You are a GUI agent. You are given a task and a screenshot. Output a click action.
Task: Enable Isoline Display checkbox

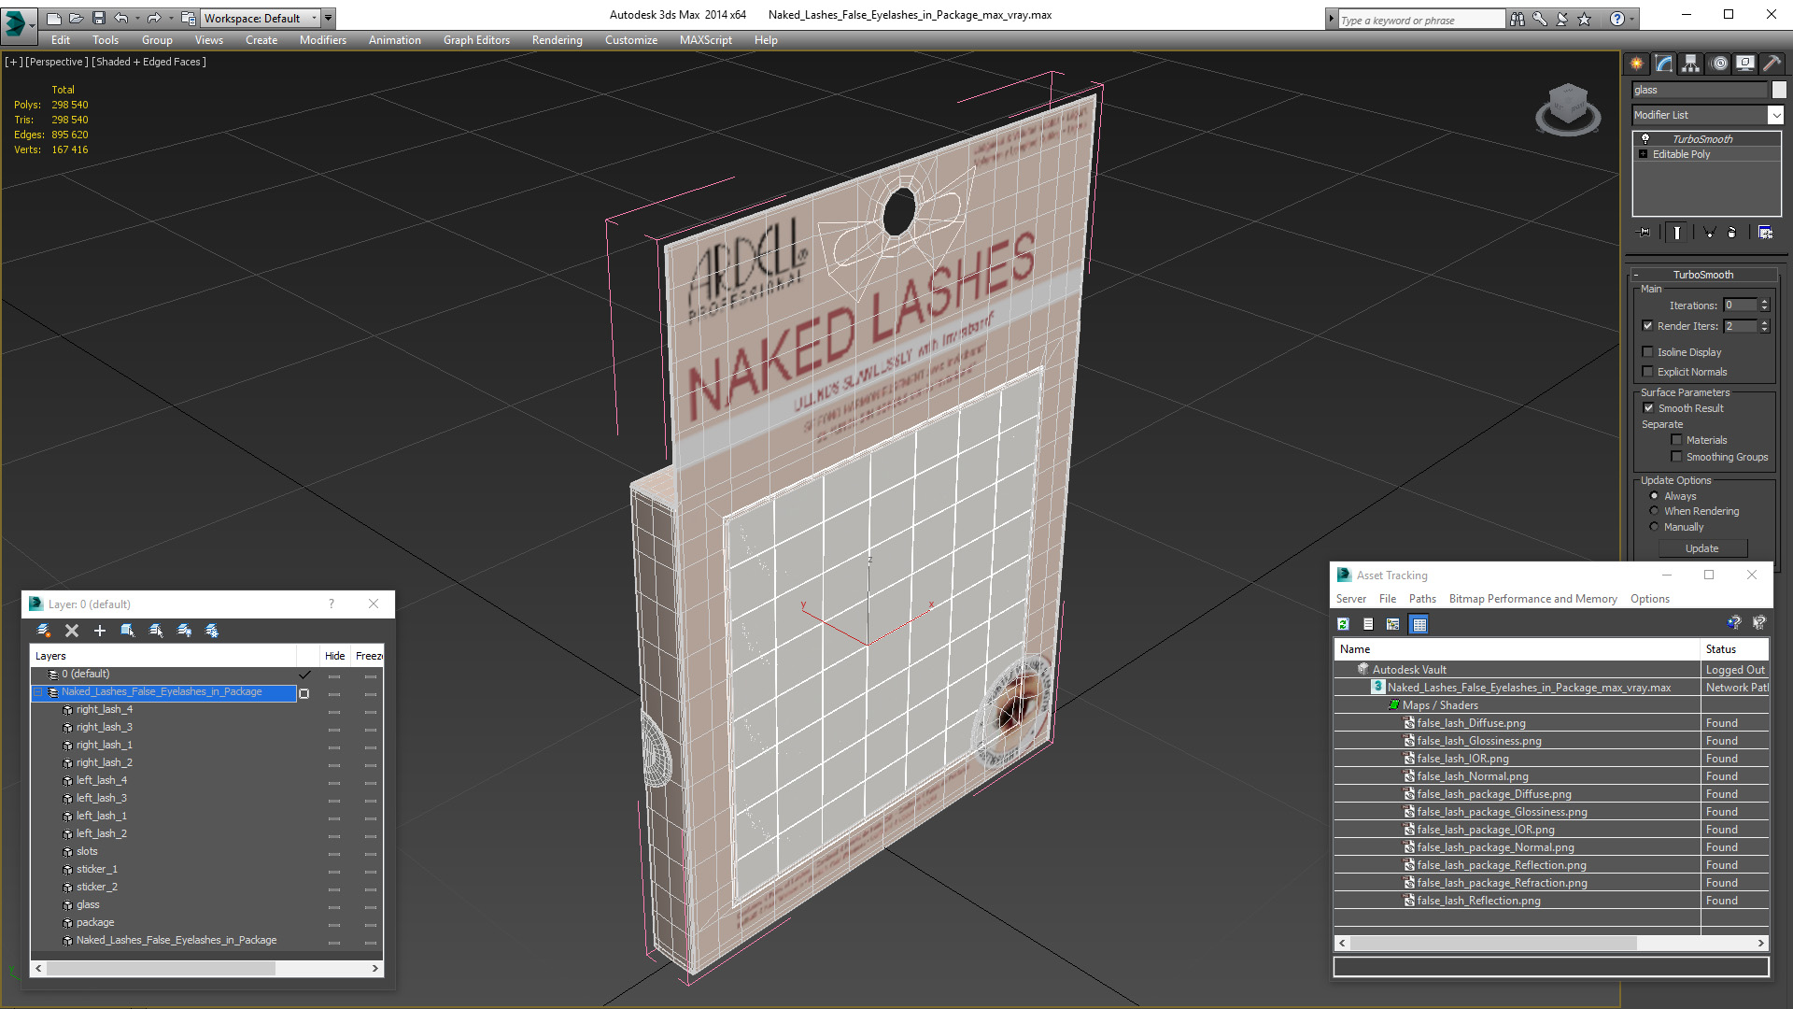(x=1647, y=352)
